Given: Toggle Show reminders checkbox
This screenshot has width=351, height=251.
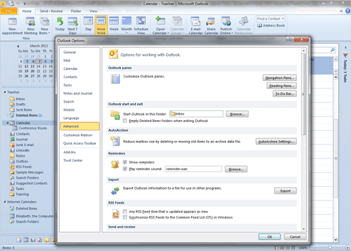Looking at the screenshot, I should click(125, 162).
